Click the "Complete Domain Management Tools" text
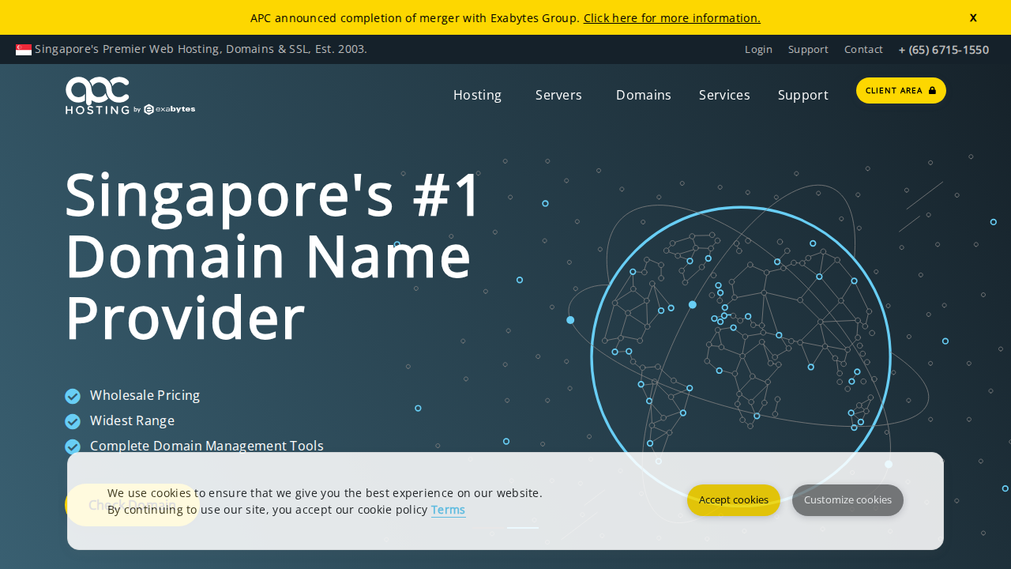The width and height of the screenshot is (1011, 569). [207, 446]
